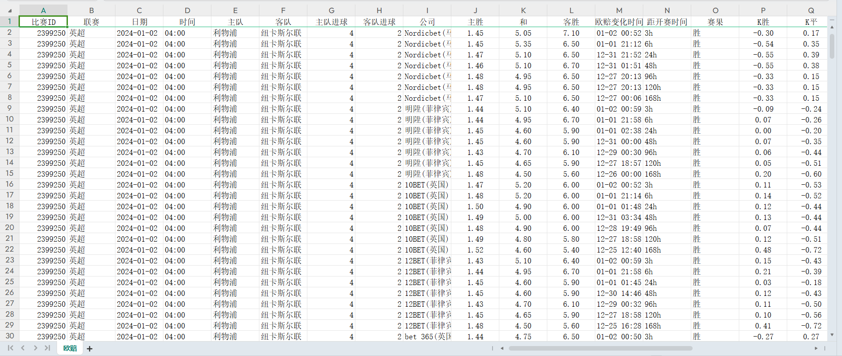Go to next sheet arrow
The height and width of the screenshot is (356, 842).
tap(35, 348)
